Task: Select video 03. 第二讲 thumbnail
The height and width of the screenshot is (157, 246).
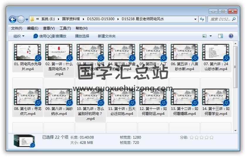Action: tap(90, 52)
